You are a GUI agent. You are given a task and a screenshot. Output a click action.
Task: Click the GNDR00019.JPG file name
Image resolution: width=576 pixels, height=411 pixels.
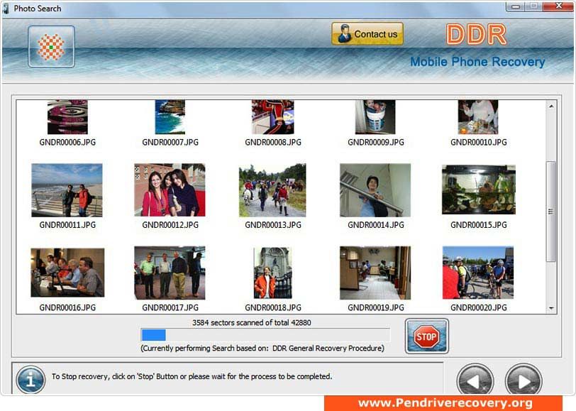pyautogui.click(x=376, y=307)
